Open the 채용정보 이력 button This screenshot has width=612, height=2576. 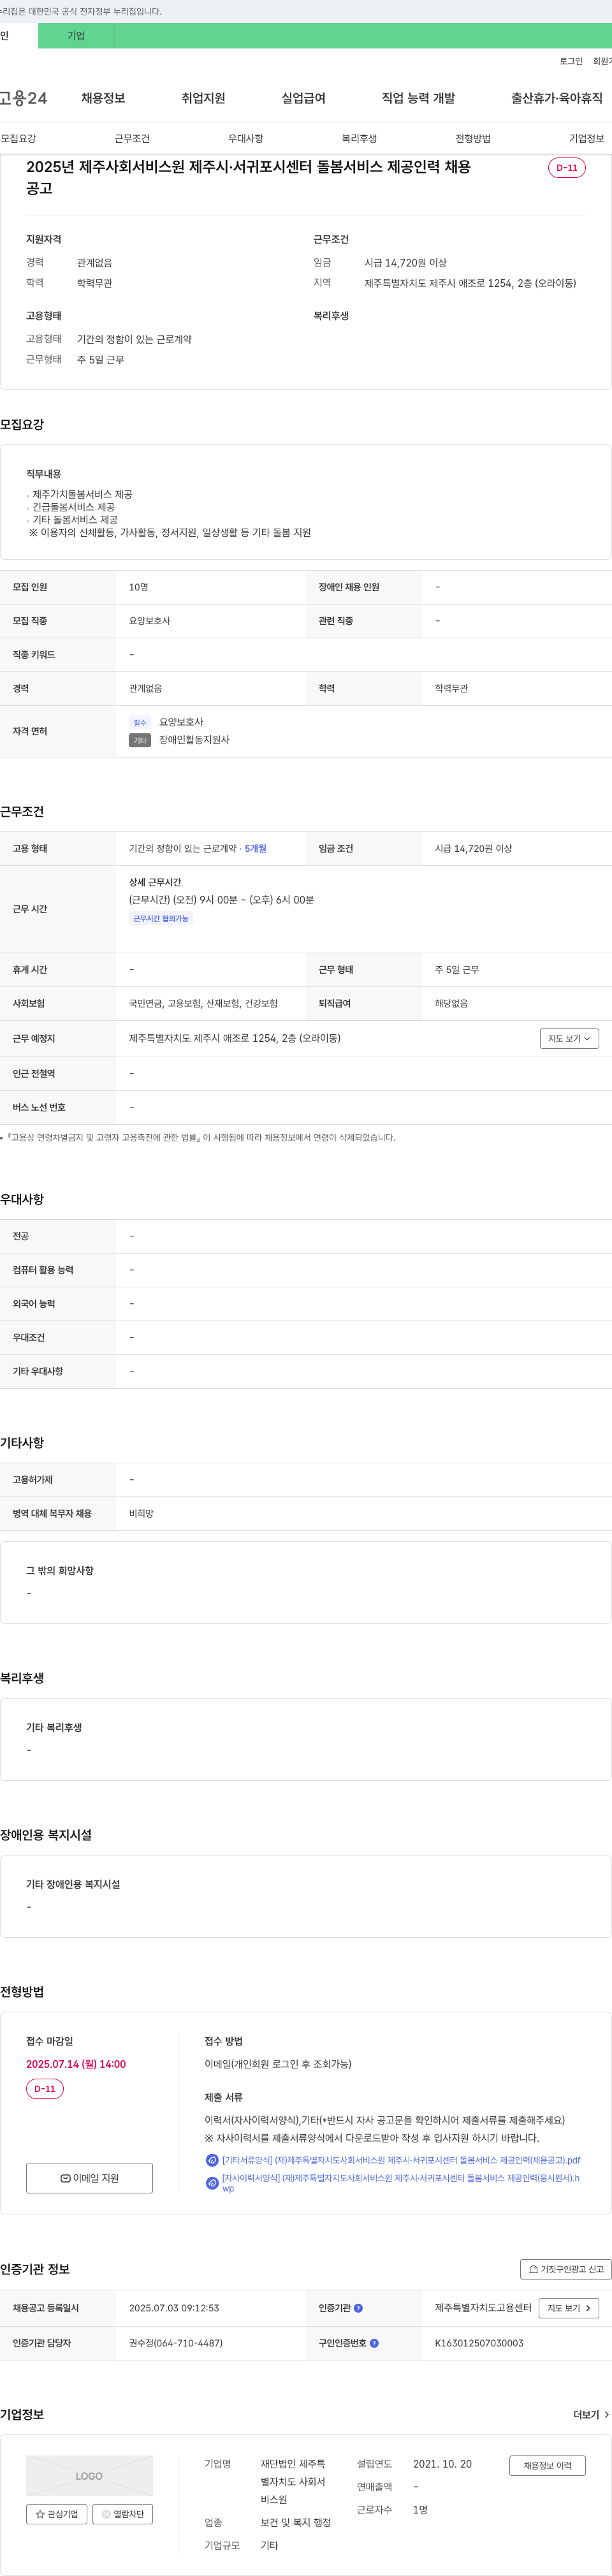pos(547,2466)
